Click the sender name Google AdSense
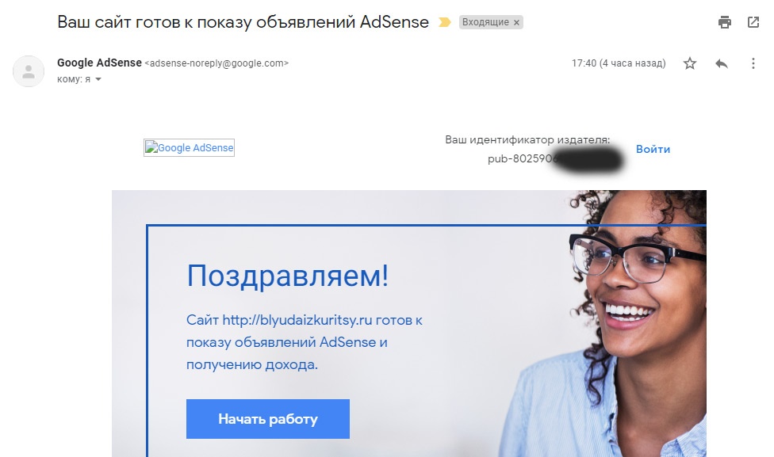This screenshot has height=457, width=774. (x=99, y=63)
